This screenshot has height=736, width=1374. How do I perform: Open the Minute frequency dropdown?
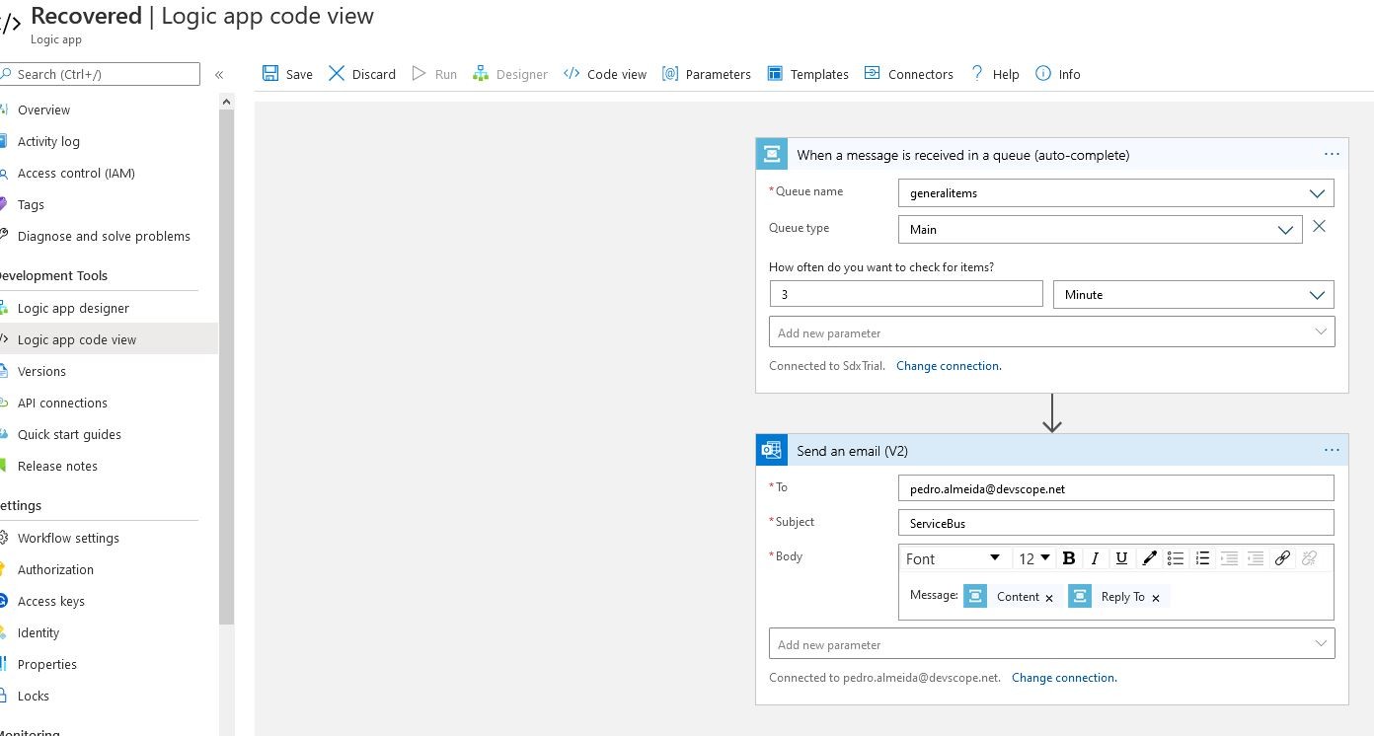pyautogui.click(x=1317, y=295)
